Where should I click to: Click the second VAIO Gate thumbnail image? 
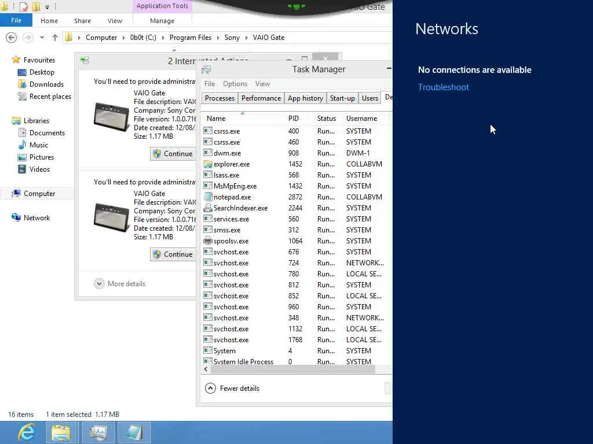tap(111, 217)
